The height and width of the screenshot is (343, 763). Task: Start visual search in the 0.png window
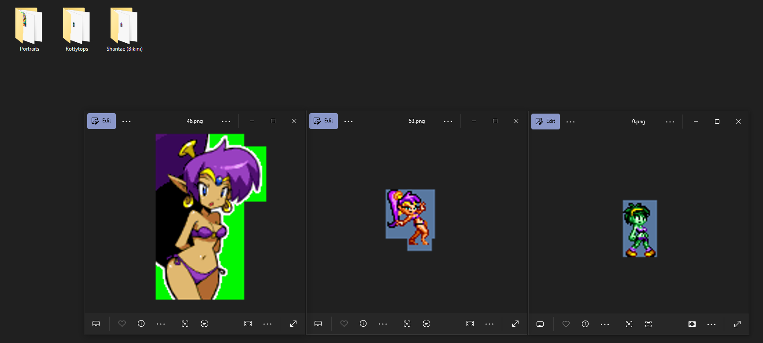629,324
